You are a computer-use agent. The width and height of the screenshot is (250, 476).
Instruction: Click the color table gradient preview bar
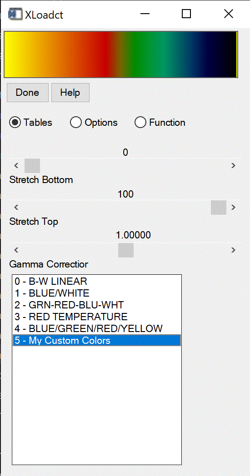120,55
